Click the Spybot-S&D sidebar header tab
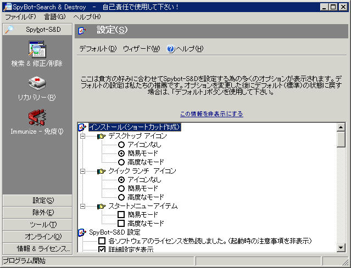Viewport: 351px width, 268px height. pyautogui.click(x=37, y=30)
